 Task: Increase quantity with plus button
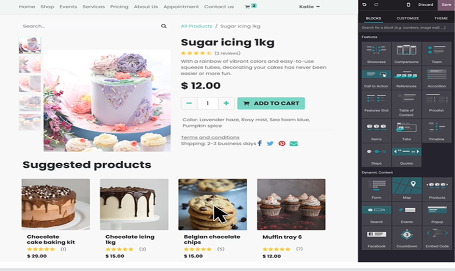pyautogui.click(x=226, y=103)
